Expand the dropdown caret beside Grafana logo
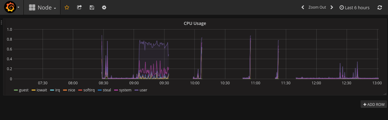The height and width of the screenshot is (120, 388). click(19, 7)
